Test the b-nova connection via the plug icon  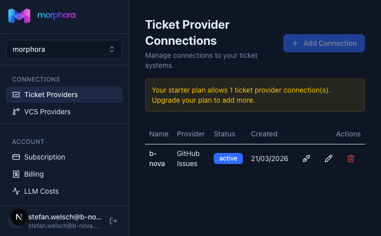click(x=306, y=159)
